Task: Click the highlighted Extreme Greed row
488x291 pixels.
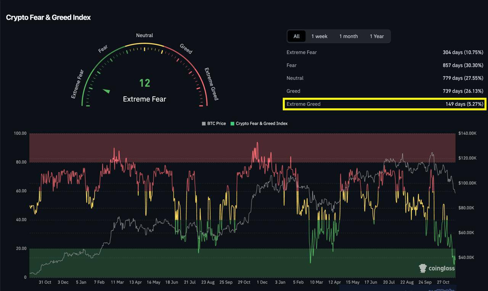Action: point(385,104)
